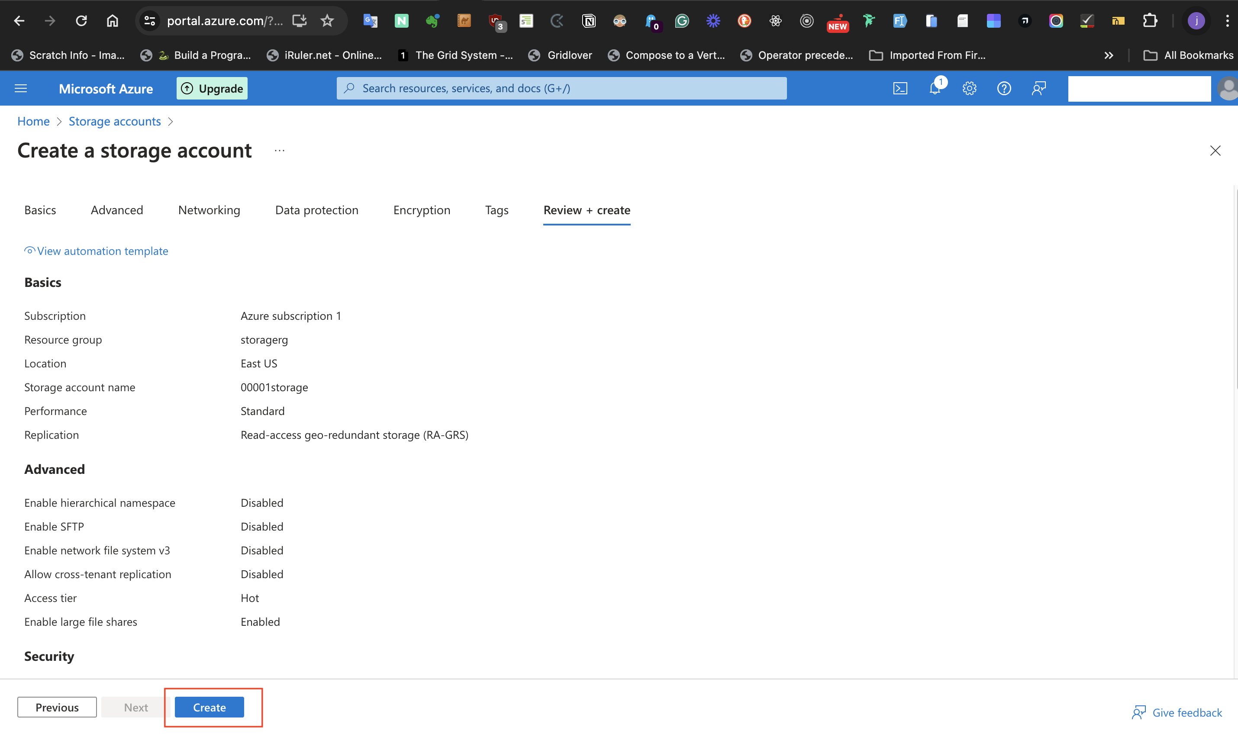Open portal settings gear icon
The width and height of the screenshot is (1238, 740).
[969, 88]
